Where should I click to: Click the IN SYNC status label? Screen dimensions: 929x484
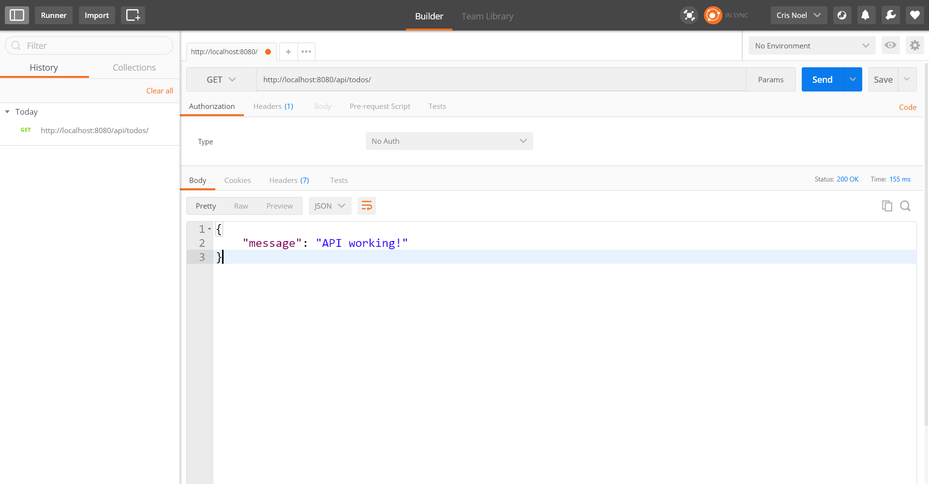[736, 15]
